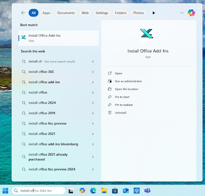Open the Windows Start button
Viewport: 205px width, 196px height.
5,191
